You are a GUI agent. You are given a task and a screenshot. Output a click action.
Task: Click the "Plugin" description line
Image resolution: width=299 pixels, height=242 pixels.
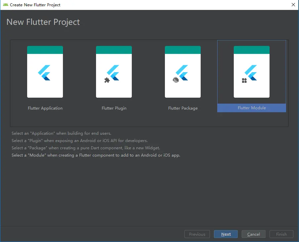(x=80, y=141)
